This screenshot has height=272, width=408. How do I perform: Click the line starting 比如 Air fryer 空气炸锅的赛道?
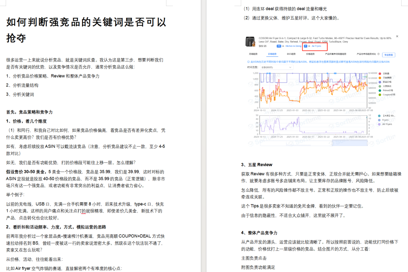tap(64, 268)
